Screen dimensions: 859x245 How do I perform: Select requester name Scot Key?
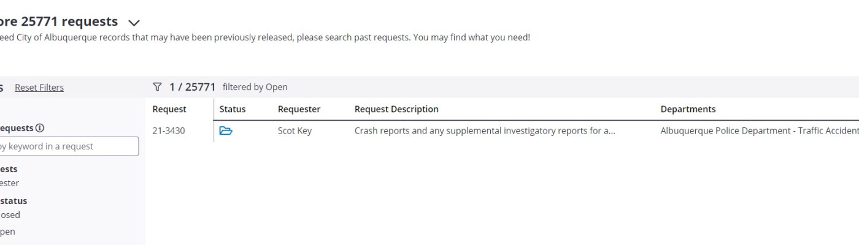295,130
